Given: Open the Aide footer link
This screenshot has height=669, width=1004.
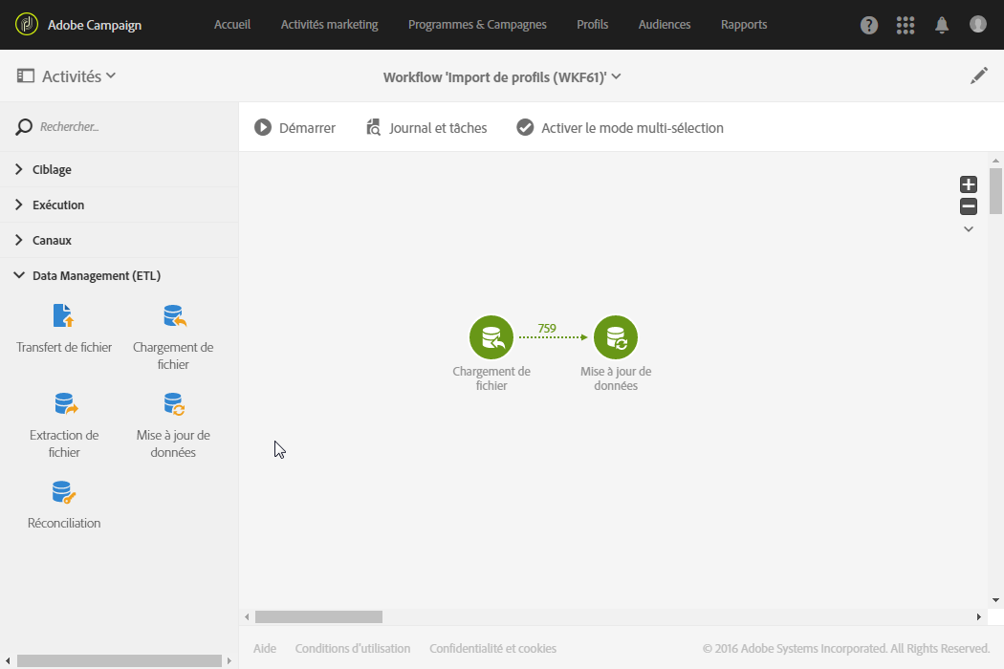Looking at the screenshot, I should coord(265,649).
